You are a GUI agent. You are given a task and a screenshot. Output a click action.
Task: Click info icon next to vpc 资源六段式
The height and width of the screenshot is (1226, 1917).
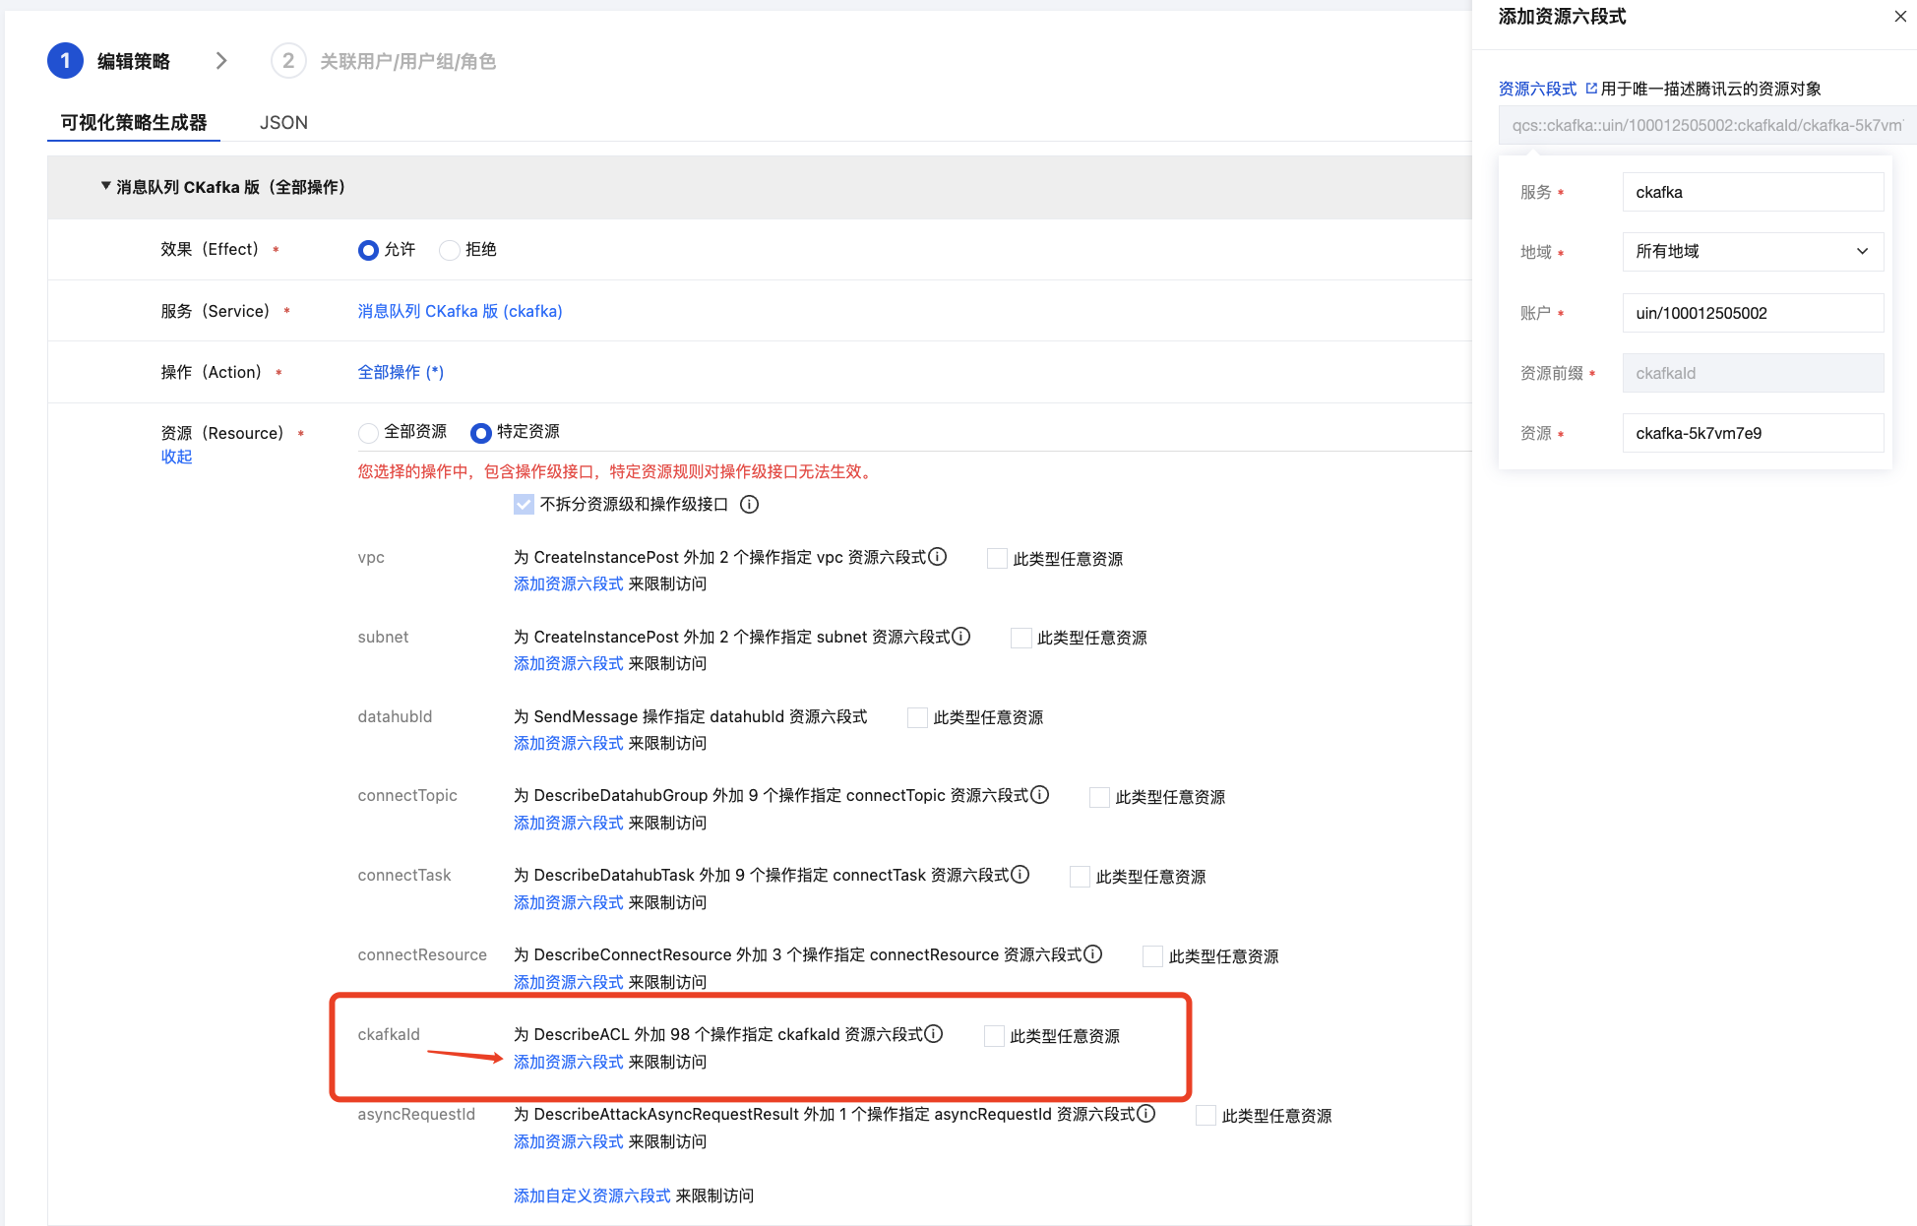[x=938, y=557]
